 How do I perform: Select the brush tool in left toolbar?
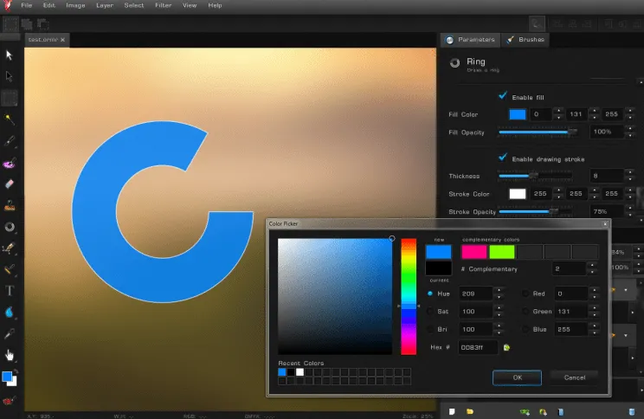pyautogui.click(x=9, y=141)
